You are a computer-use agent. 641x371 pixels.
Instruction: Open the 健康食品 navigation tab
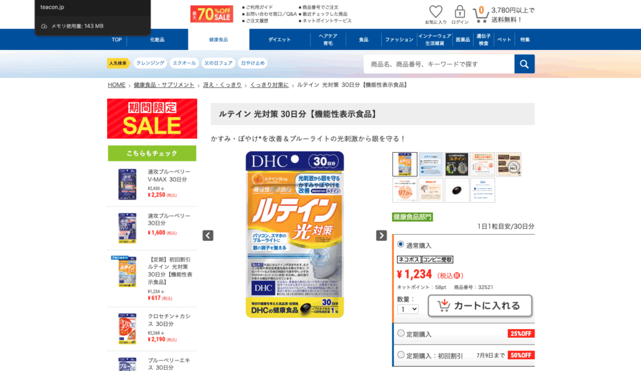point(218,39)
